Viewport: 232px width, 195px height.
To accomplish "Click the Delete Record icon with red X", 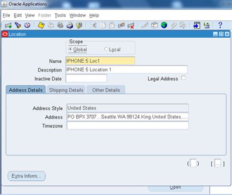I will (131, 25).
